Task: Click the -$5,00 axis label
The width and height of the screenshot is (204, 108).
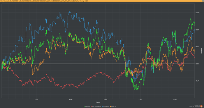Action: coord(197,81)
